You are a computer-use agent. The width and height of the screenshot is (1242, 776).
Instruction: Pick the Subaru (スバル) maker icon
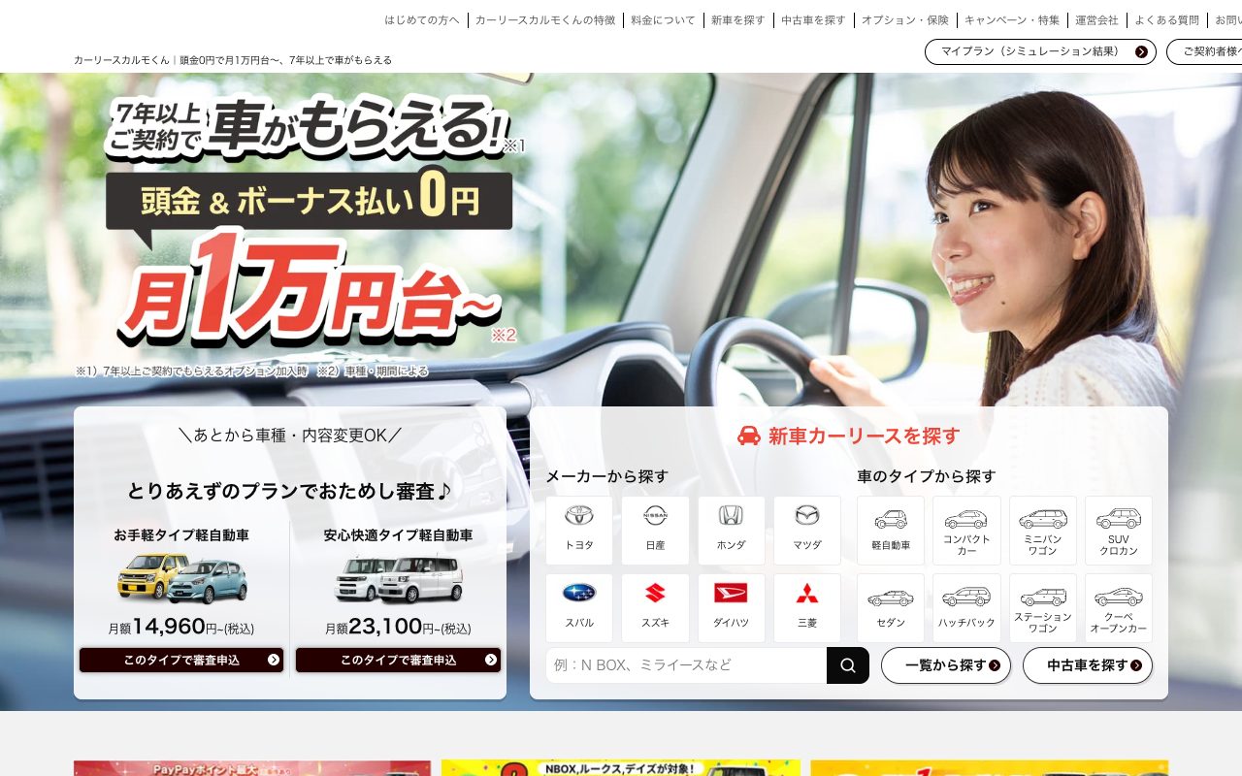579,608
